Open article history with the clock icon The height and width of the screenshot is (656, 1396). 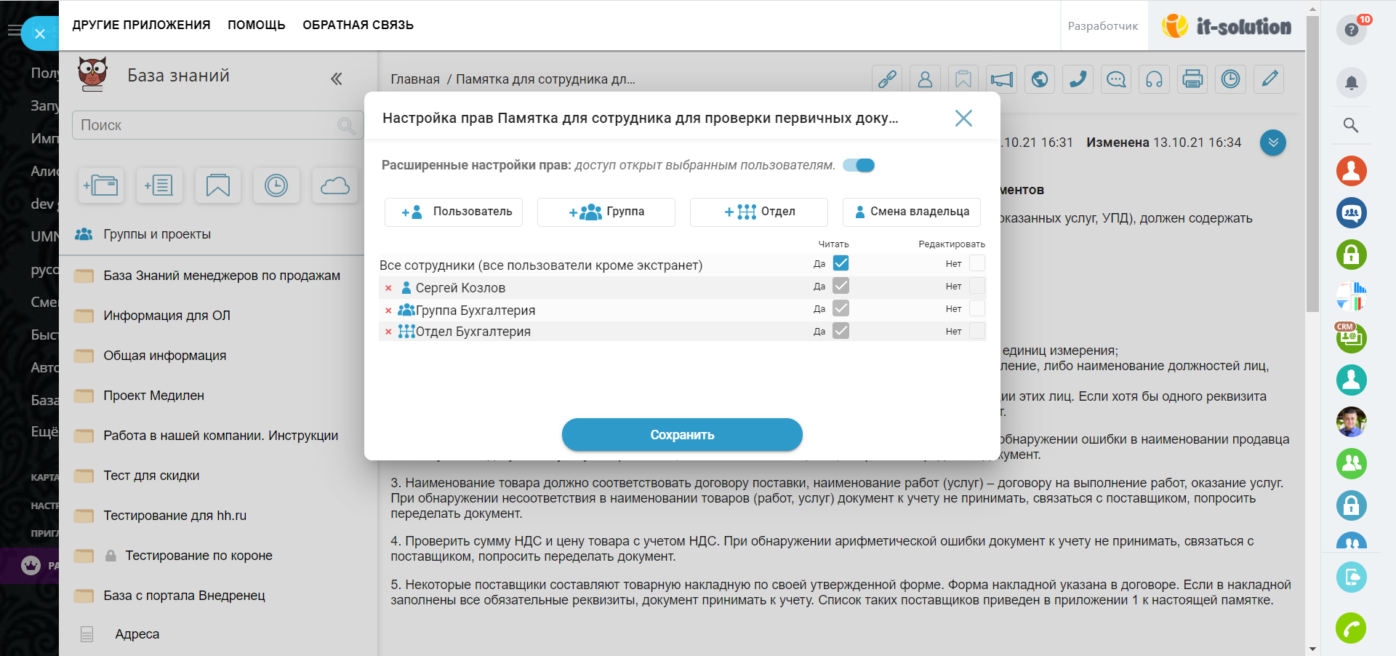(x=1230, y=79)
